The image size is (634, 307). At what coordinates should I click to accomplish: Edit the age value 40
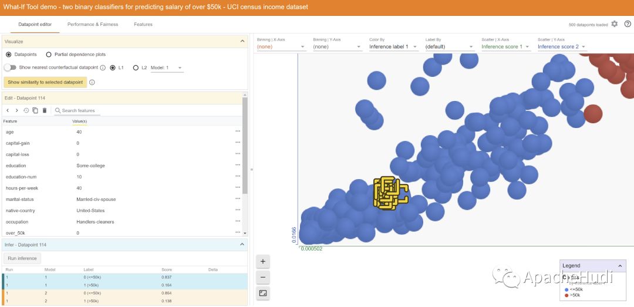[79, 131]
